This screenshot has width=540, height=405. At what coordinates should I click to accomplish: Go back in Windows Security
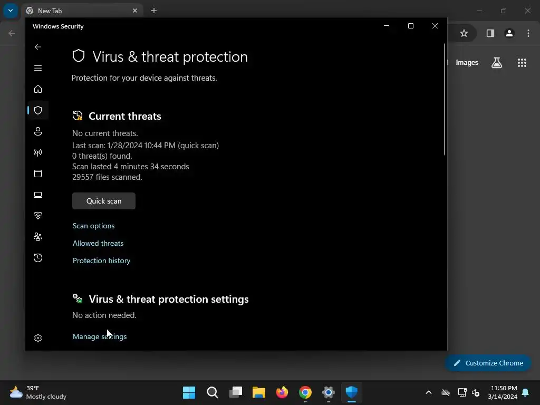pyautogui.click(x=38, y=47)
